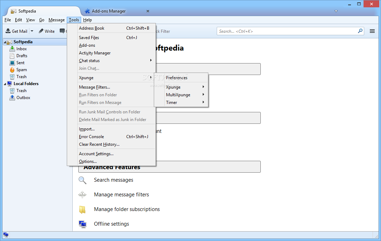Close the open Tools menu
The width and height of the screenshot is (381, 241).
click(x=74, y=20)
